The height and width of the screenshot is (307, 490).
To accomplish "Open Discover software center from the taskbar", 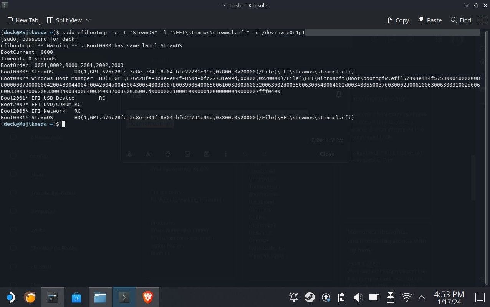I will [76, 297].
